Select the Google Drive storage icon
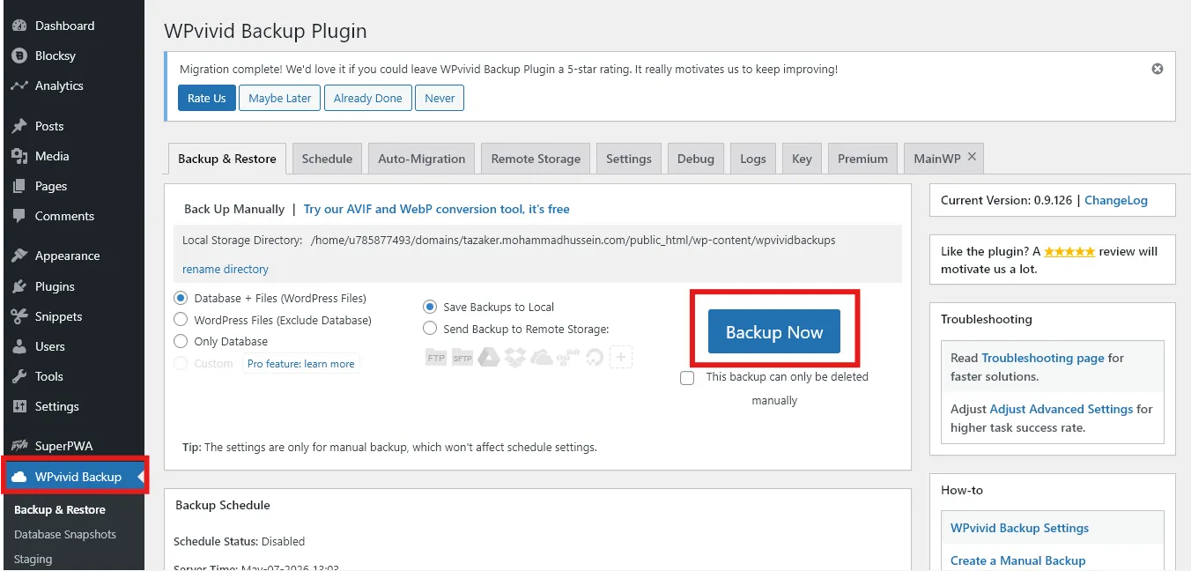The image size is (1191, 571). (489, 357)
